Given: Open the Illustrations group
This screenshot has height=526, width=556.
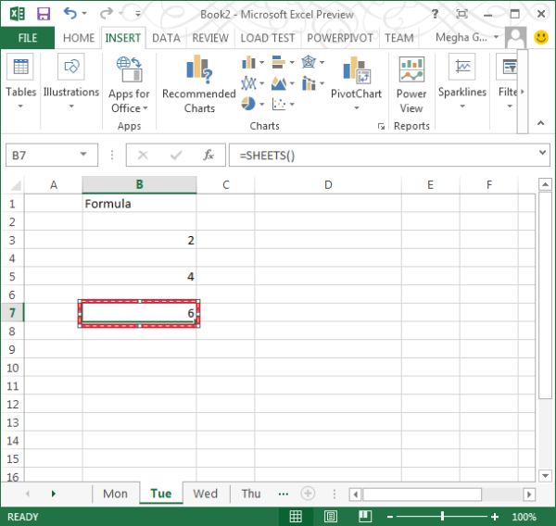Looking at the screenshot, I should click(x=71, y=81).
